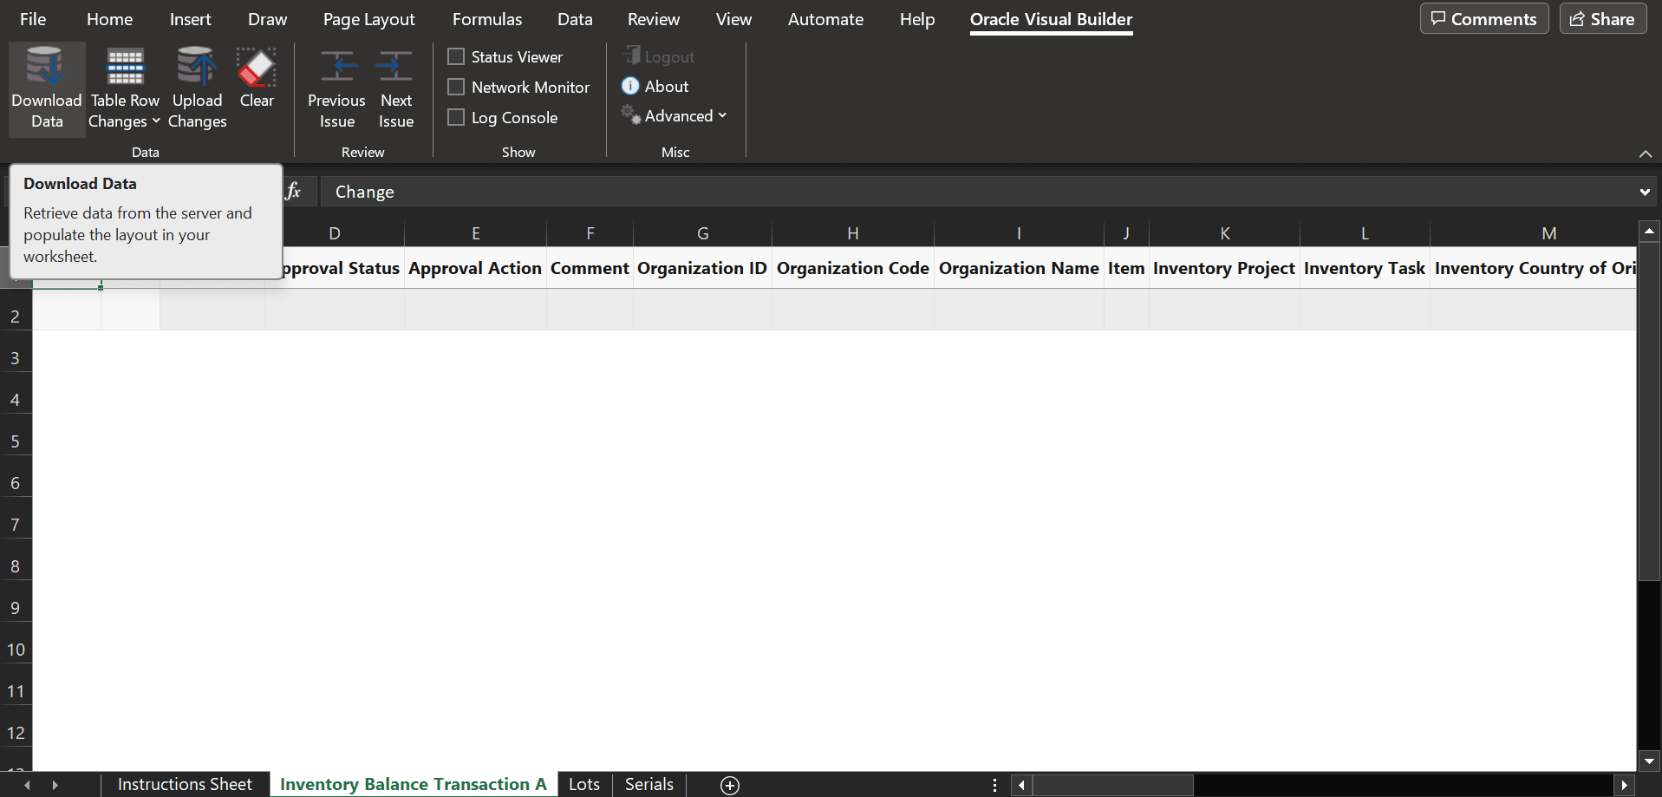Select the Oracle Visual Builder tab
Viewport: 1662px width, 797px height.
pos(1051,19)
